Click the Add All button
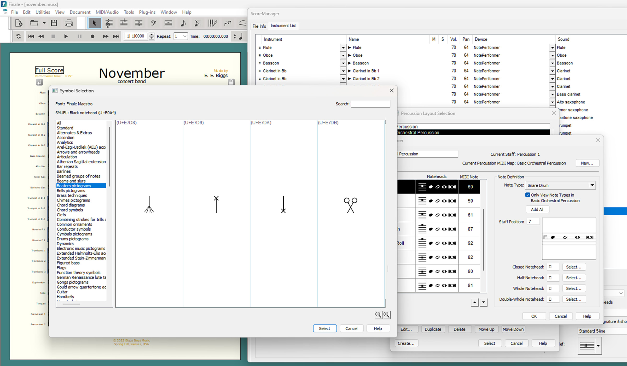Image resolution: width=627 pixels, height=366 pixels. point(537,209)
